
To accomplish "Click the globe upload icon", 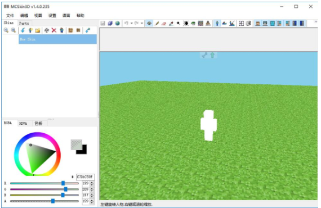I will pyautogui.click(x=118, y=23).
